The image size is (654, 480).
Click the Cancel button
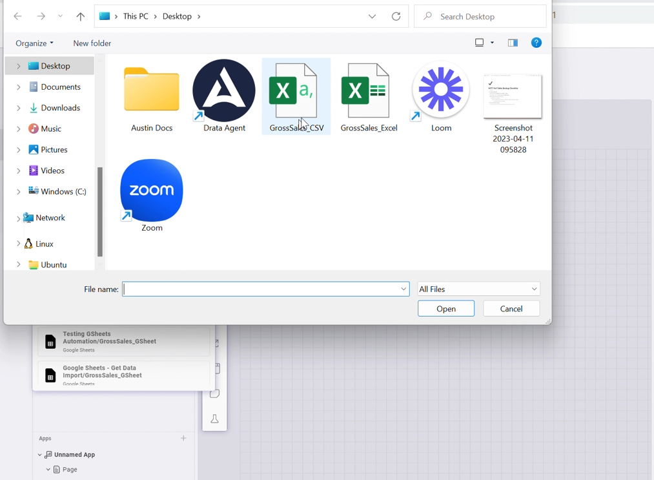[511, 308]
